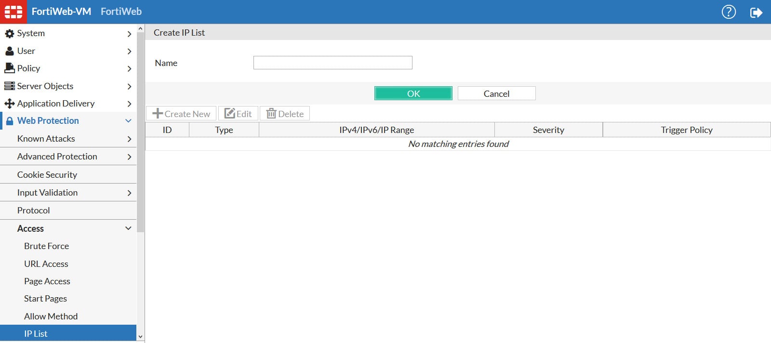Open Brute Force page
The height and width of the screenshot is (343, 771).
tap(68, 246)
